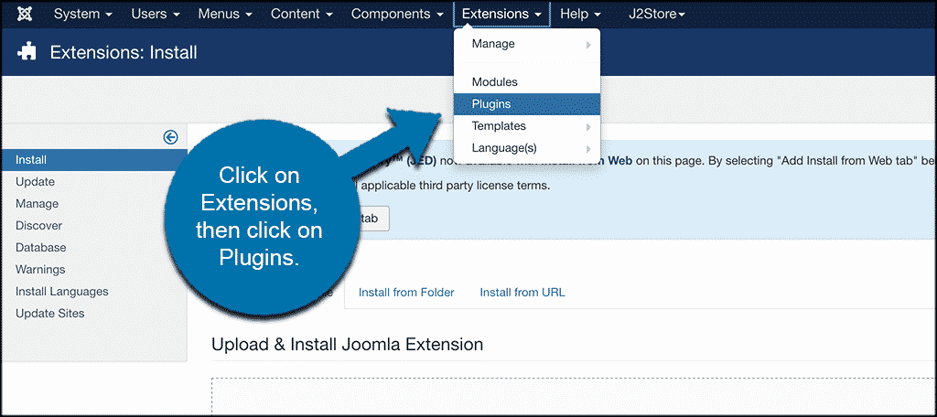Click the Joomla logo icon
937x417 pixels.
click(x=25, y=14)
